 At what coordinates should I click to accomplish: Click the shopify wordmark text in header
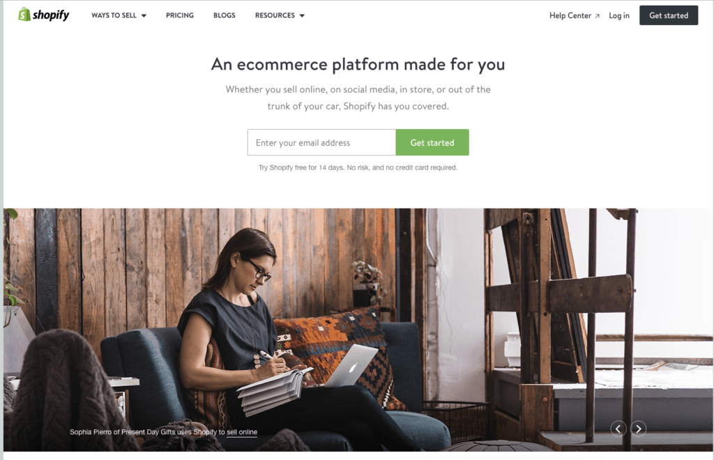(x=51, y=15)
